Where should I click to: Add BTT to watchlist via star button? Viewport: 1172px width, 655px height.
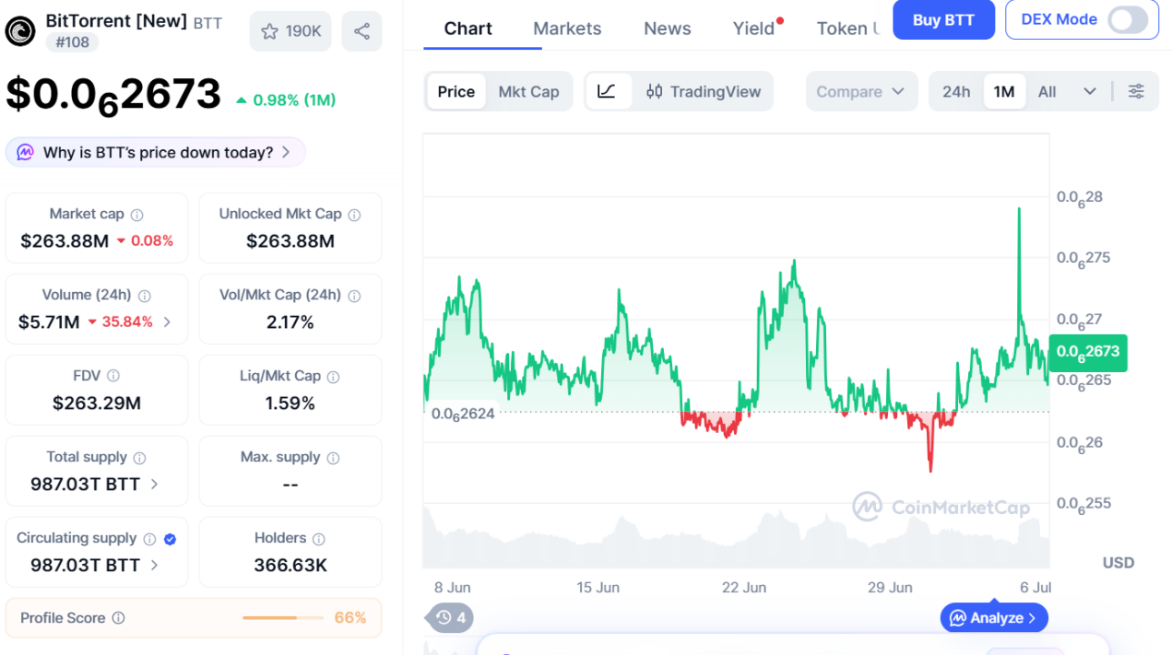point(290,31)
